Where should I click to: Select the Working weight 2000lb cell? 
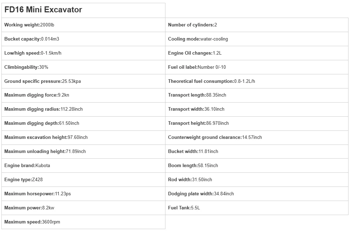click(x=29, y=25)
